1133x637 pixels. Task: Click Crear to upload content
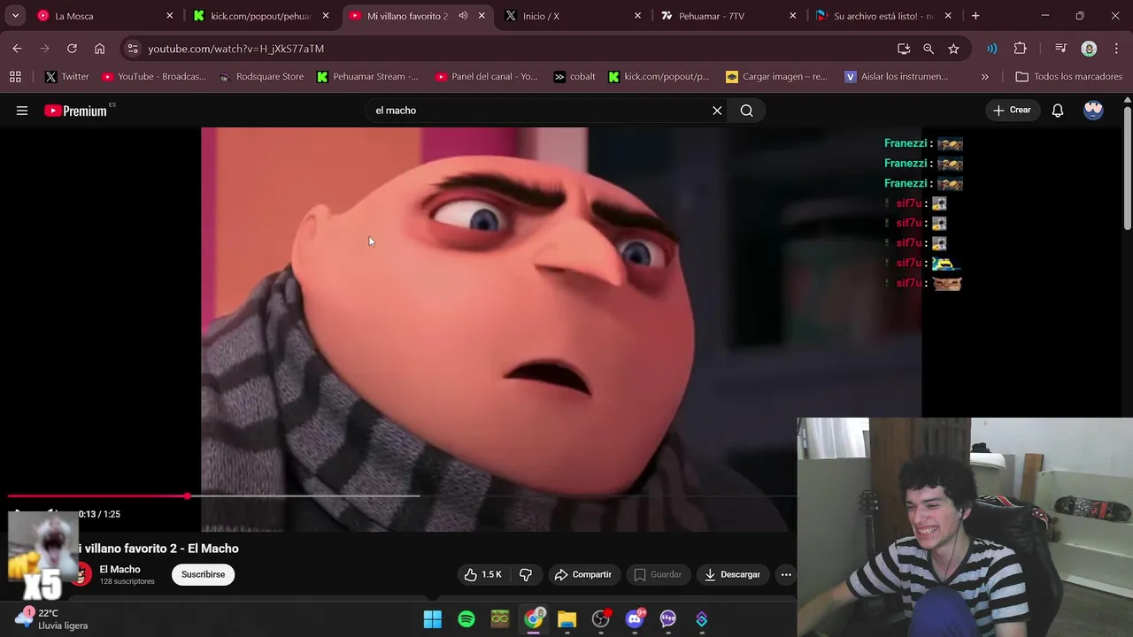tap(1012, 111)
